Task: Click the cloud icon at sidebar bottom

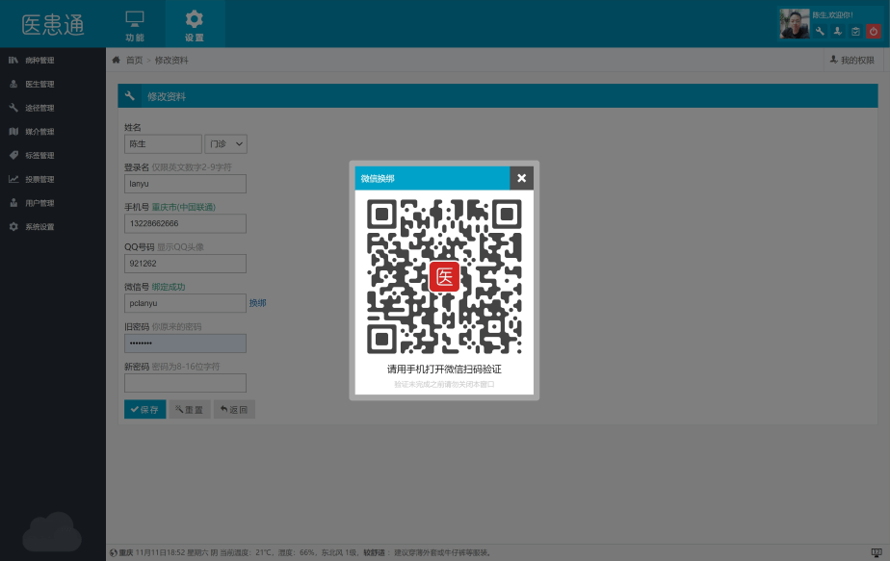Action: tap(52, 532)
